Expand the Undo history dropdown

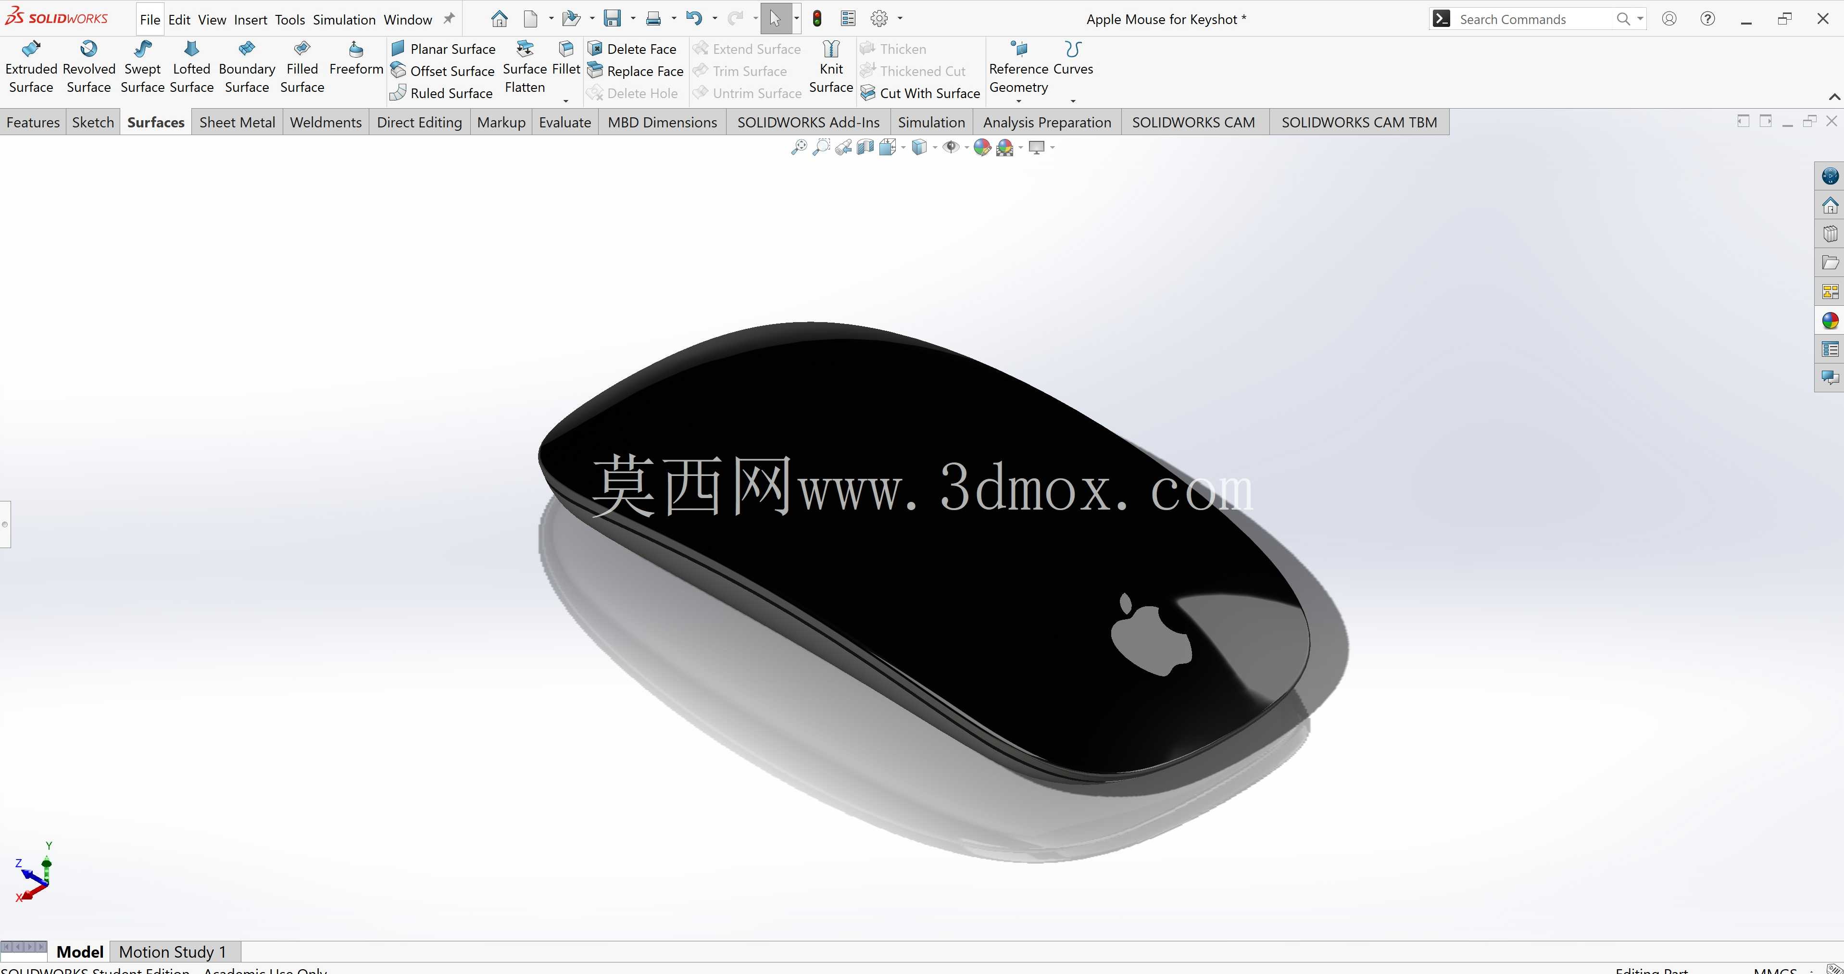pos(715,19)
